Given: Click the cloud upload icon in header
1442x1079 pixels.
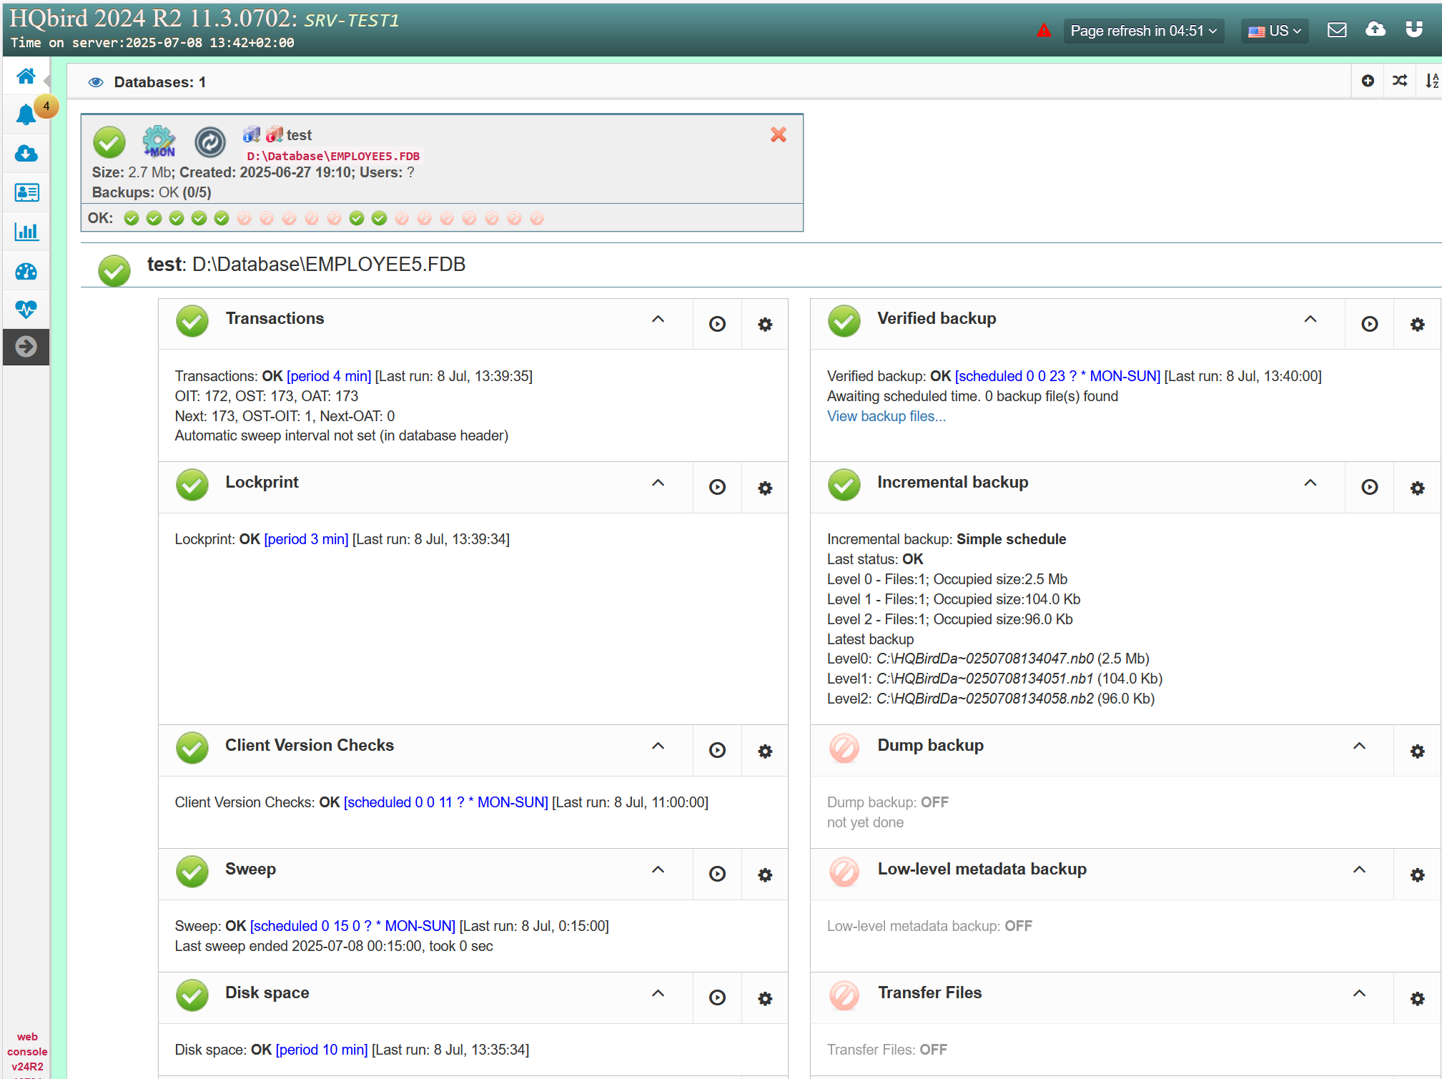Looking at the screenshot, I should (1375, 29).
